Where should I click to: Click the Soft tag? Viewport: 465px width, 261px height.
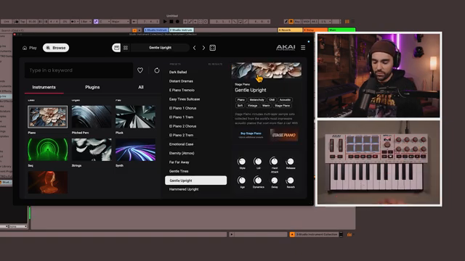pos(240,106)
